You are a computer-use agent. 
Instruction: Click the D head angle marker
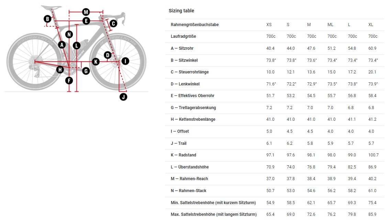(x=107, y=55)
